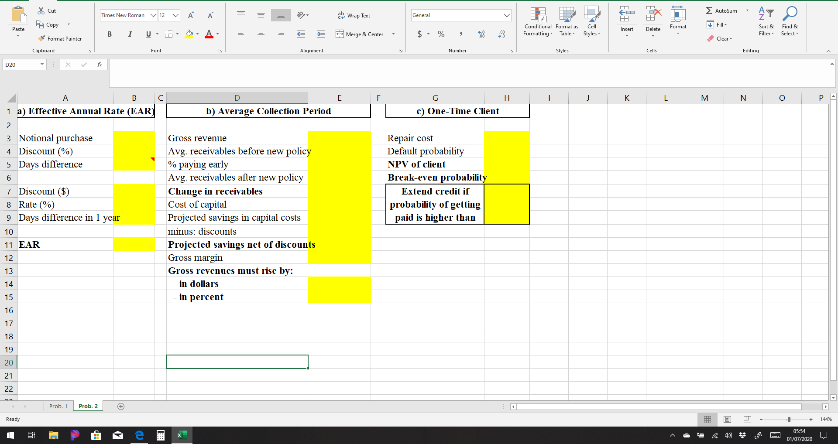This screenshot has height=444, width=838.
Task: Apply Accounting dollar number format
Action: pyautogui.click(x=420, y=34)
